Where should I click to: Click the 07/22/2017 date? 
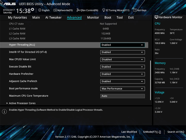tap(9, 10)
